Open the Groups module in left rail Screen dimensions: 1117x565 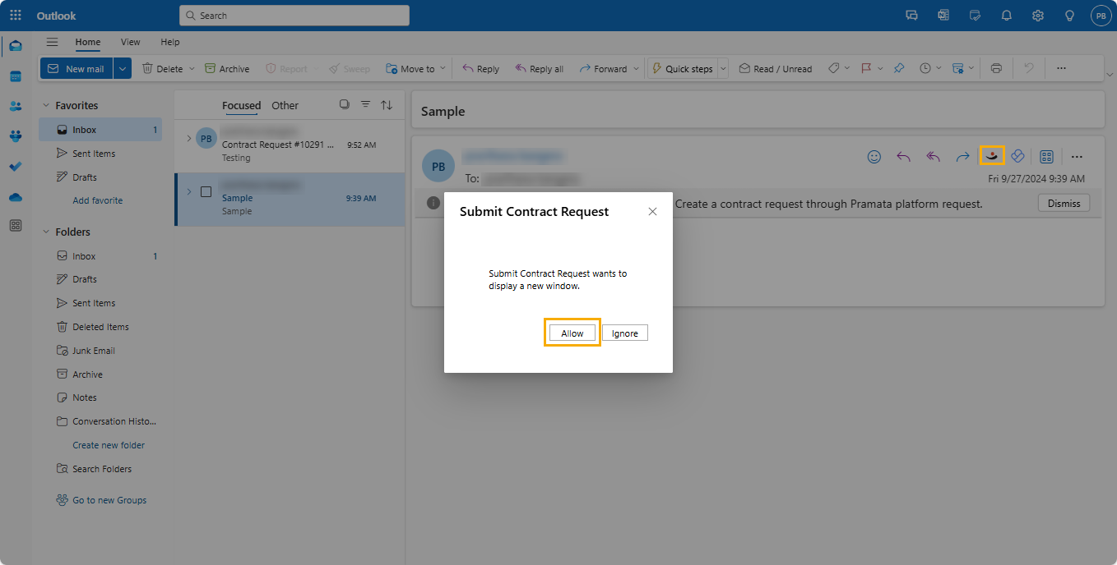click(16, 136)
